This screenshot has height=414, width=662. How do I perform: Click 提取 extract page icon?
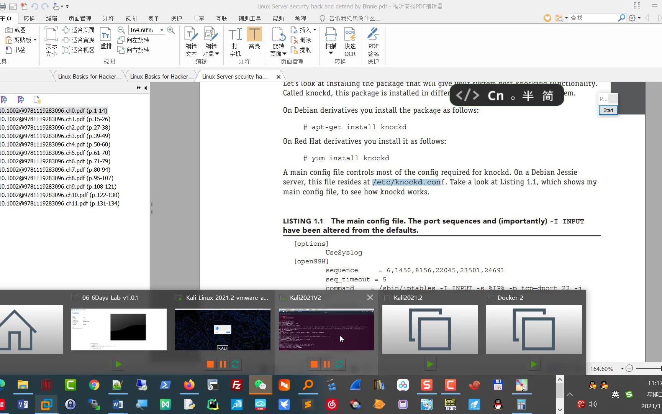pos(301,50)
